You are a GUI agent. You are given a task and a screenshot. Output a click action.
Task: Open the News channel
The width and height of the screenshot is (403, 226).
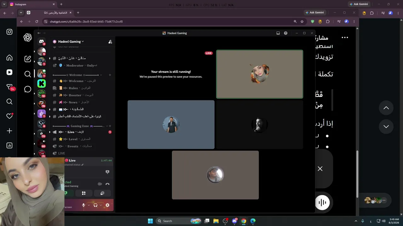(81, 102)
